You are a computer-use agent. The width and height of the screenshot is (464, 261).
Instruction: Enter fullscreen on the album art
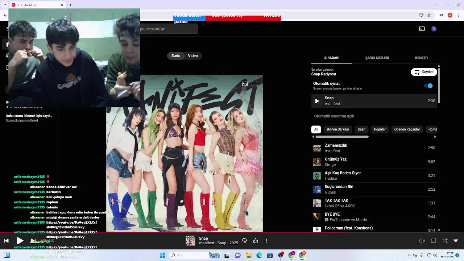coord(254,84)
